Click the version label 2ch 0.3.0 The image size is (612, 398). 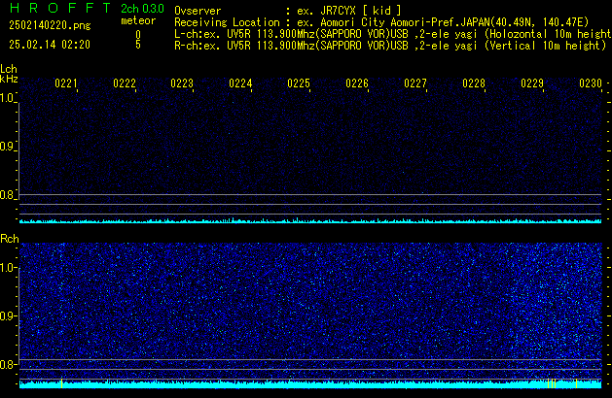[x=142, y=9]
